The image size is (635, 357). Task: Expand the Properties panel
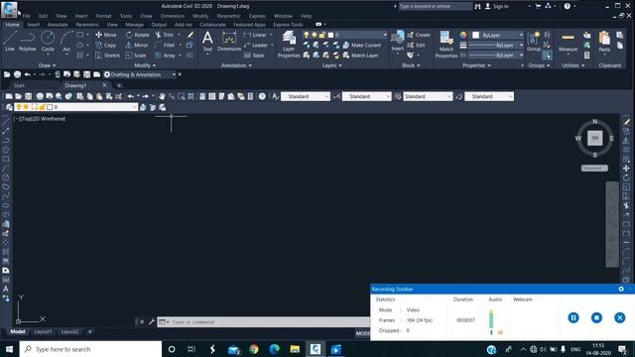click(476, 65)
